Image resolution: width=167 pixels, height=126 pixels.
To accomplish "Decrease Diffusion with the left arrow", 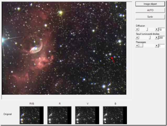I will (x=137, y=29).
